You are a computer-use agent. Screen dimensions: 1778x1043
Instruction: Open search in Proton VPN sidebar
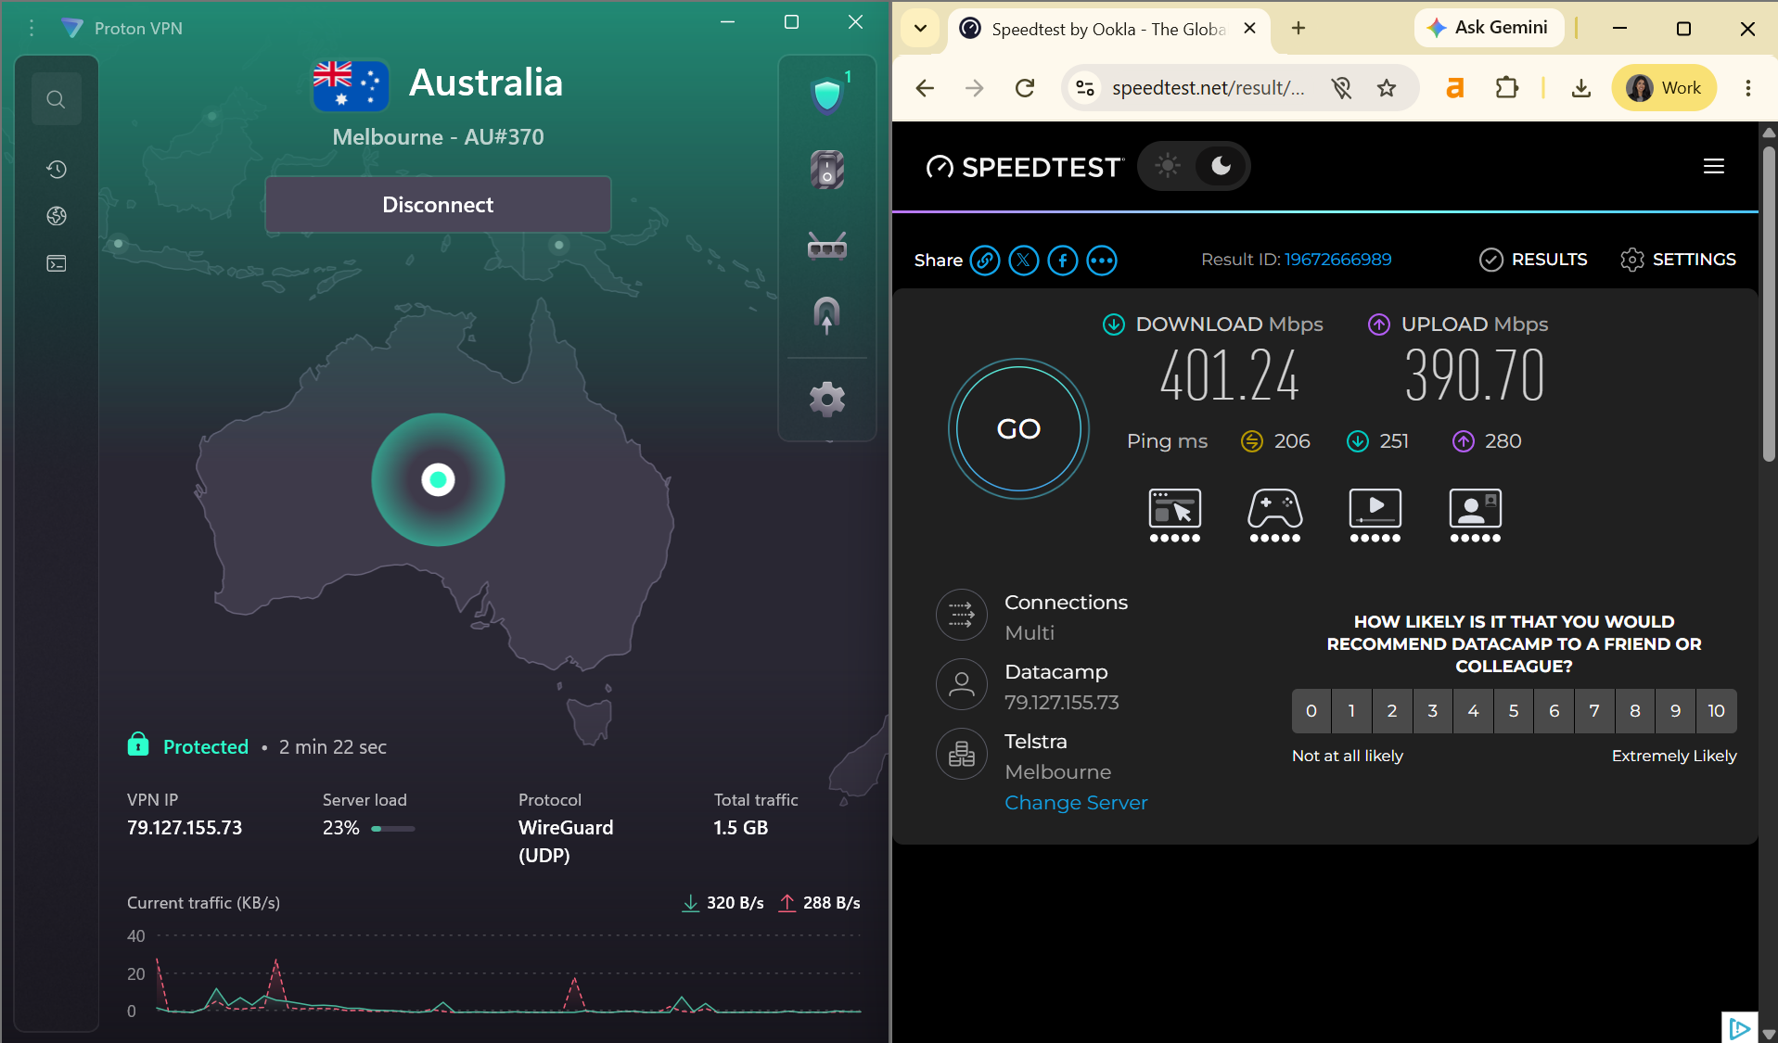[x=57, y=99]
